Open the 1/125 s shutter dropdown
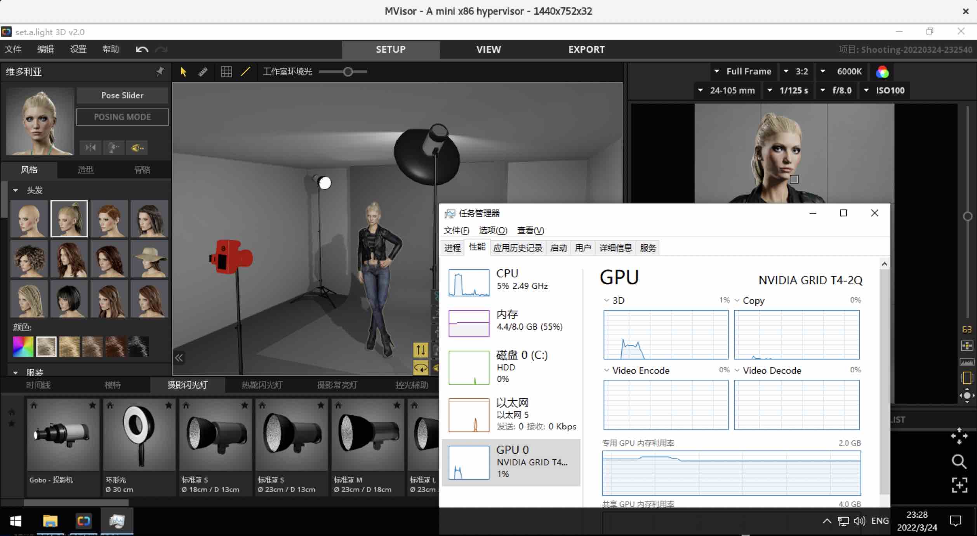This screenshot has height=536, width=977. pos(788,90)
